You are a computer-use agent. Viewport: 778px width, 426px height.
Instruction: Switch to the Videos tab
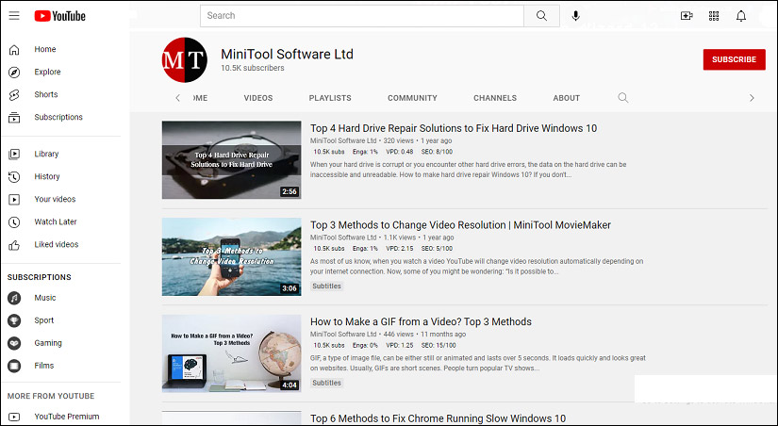point(258,98)
